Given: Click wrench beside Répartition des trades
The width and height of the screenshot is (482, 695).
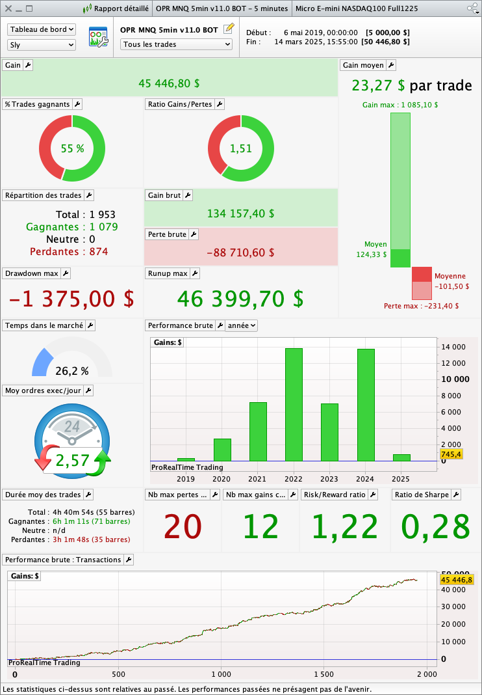Looking at the screenshot, I should (89, 195).
